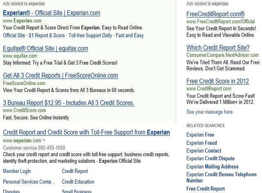Select related search 'Experian Mailing Address'
This screenshot has height=193, width=262.
pos(213,166)
